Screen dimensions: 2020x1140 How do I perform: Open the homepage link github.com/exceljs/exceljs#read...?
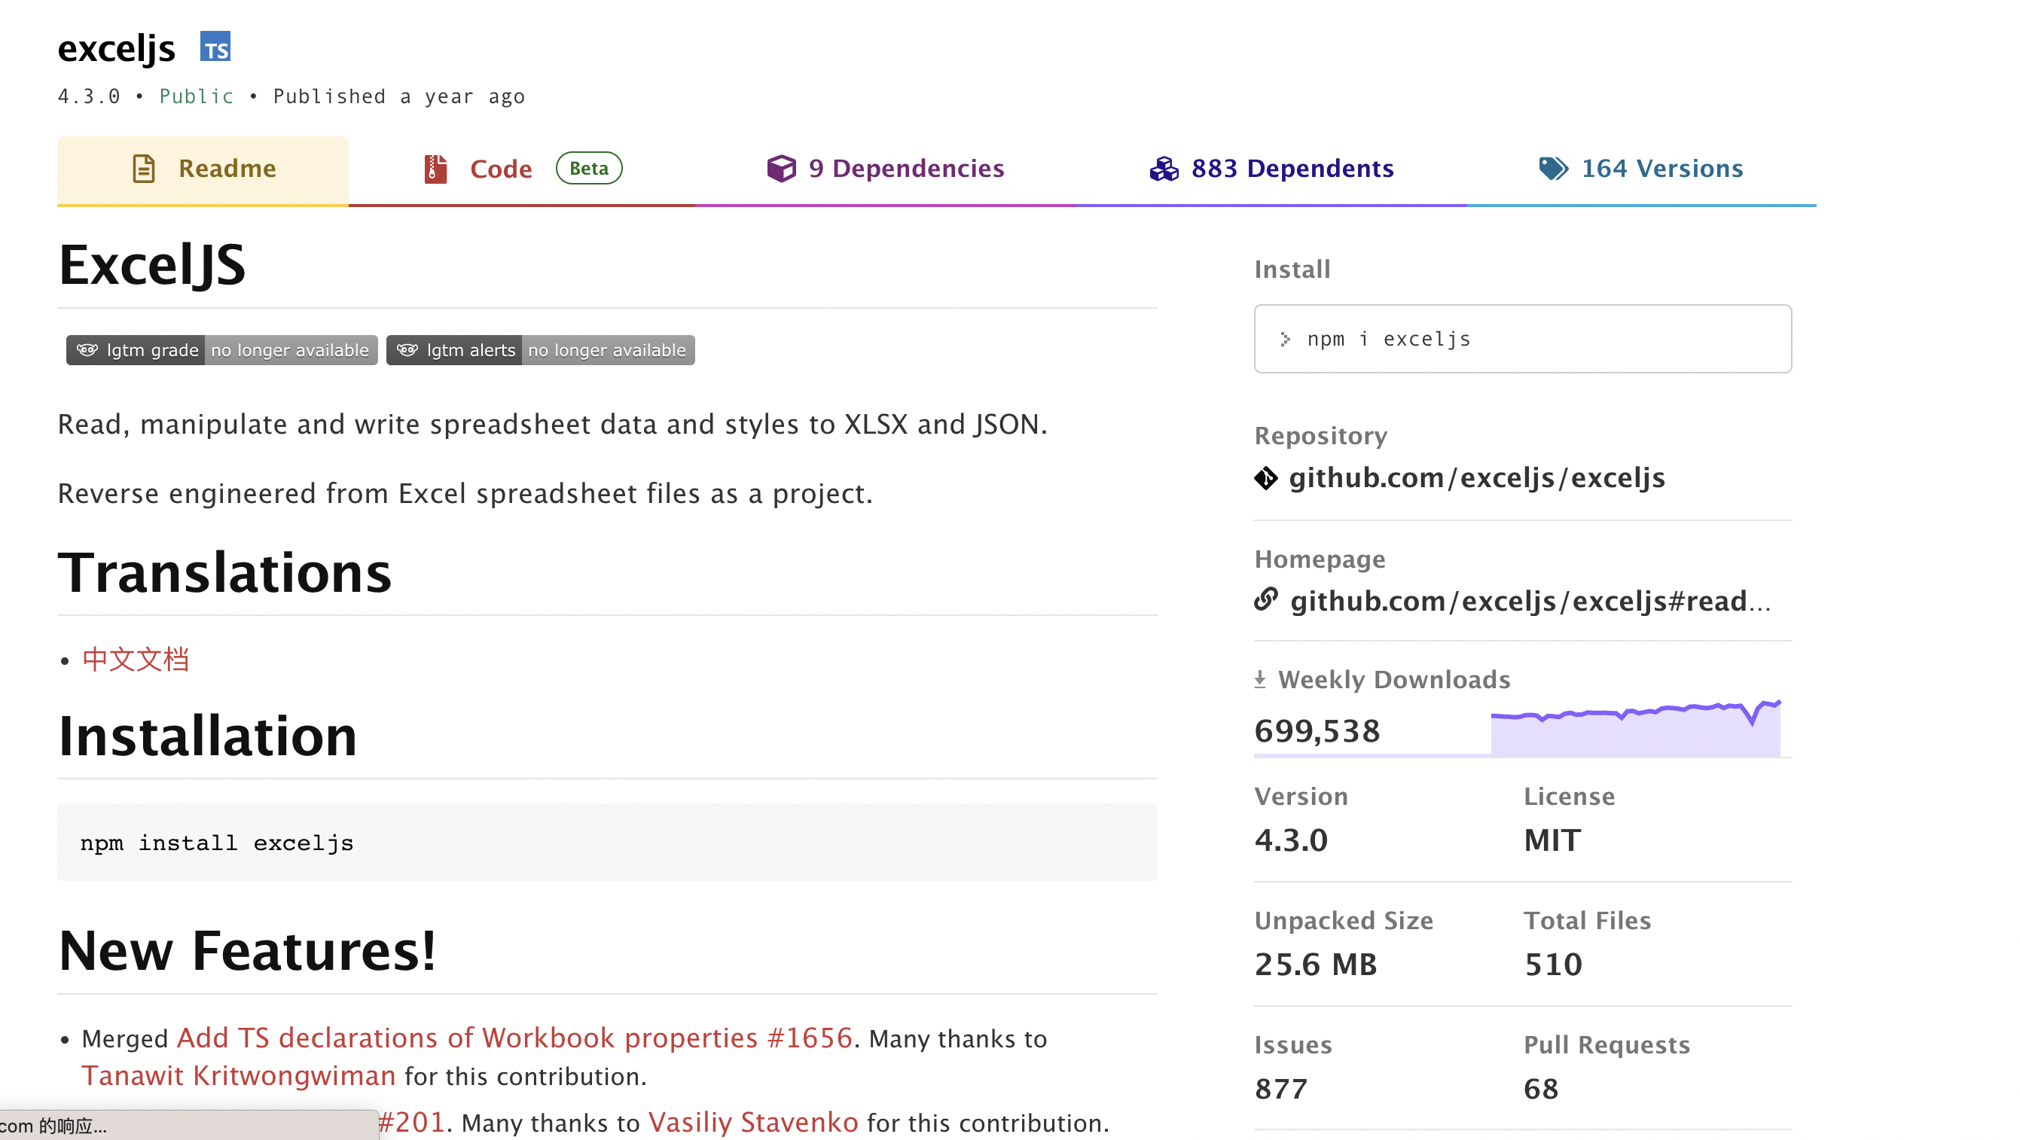pos(1530,602)
